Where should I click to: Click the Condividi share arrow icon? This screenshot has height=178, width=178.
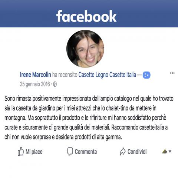[x=123, y=151]
